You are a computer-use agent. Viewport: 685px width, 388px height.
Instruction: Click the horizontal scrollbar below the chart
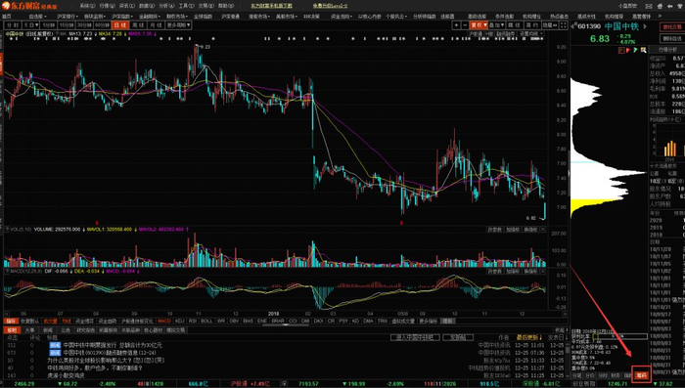point(286,314)
